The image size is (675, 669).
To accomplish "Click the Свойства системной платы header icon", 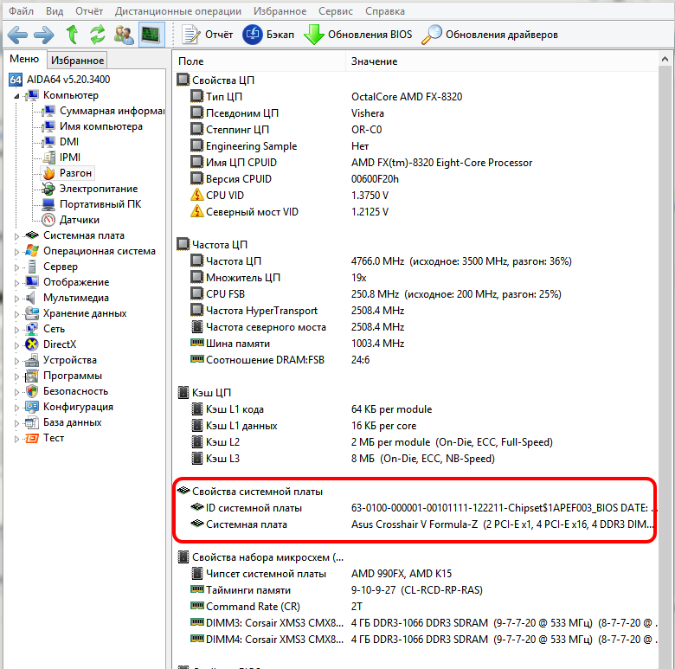I will click(x=183, y=491).
